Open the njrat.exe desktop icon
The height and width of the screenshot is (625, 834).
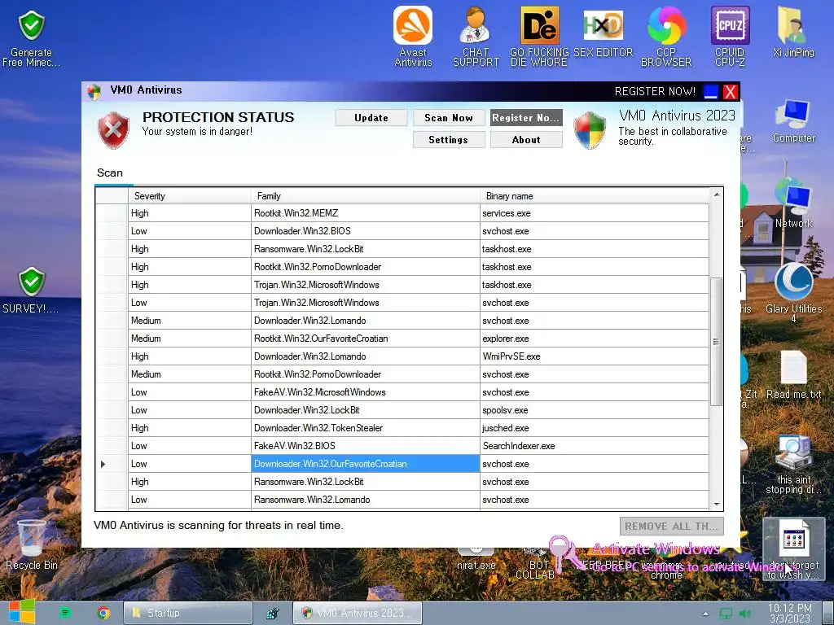pyautogui.click(x=476, y=559)
